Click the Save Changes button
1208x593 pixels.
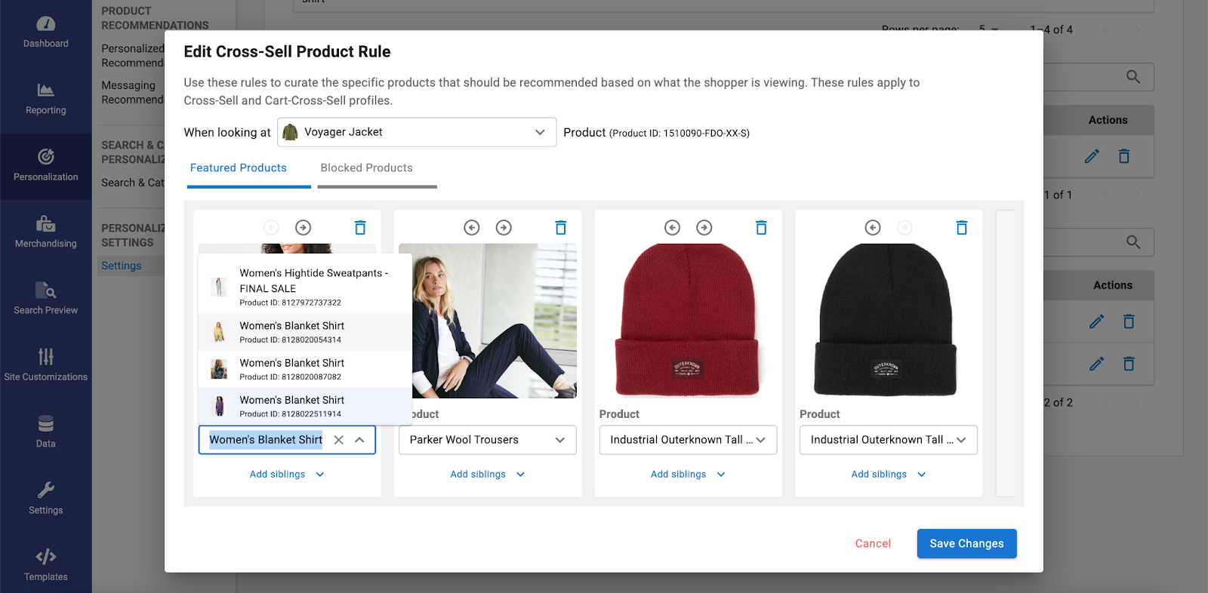[x=966, y=543]
